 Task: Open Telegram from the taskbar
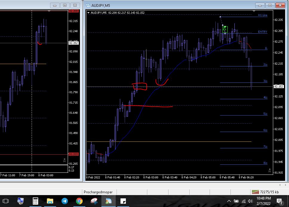coord(64,201)
